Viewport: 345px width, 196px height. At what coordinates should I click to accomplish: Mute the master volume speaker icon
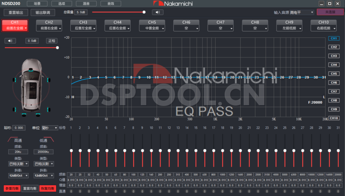(158, 12)
